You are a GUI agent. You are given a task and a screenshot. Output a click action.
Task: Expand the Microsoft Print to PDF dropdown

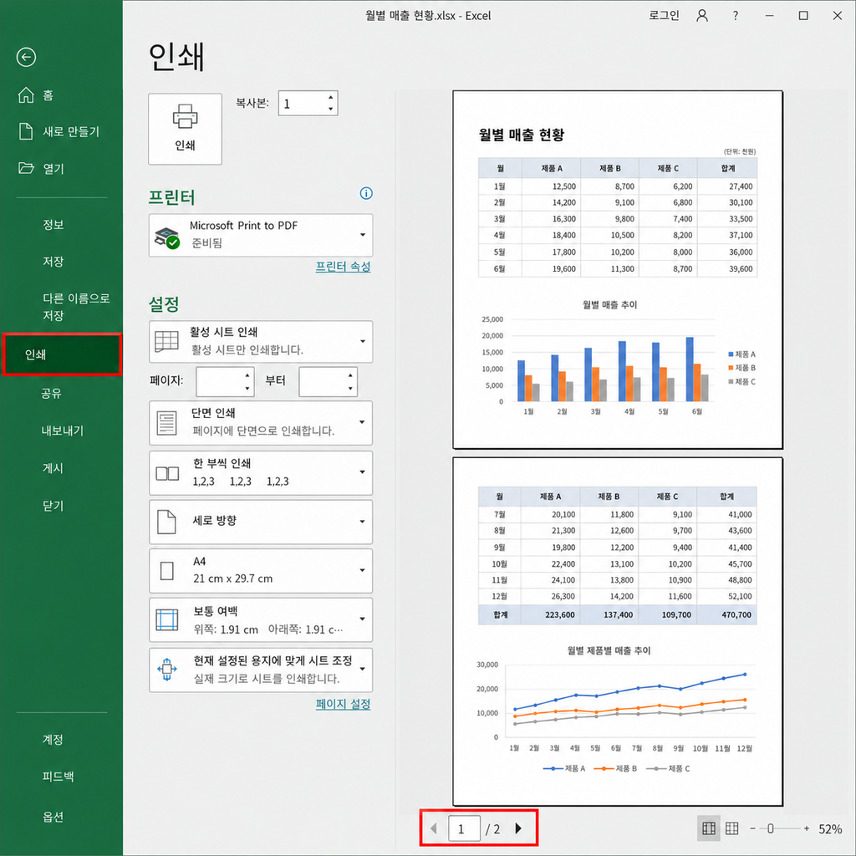click(261, 235)
